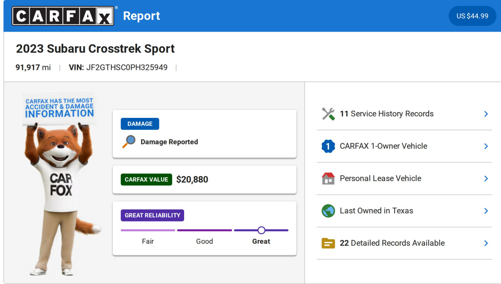Screen dimensions: 501x284
Task: Click the $20,880 value amount
Action: tap(192, 179)
